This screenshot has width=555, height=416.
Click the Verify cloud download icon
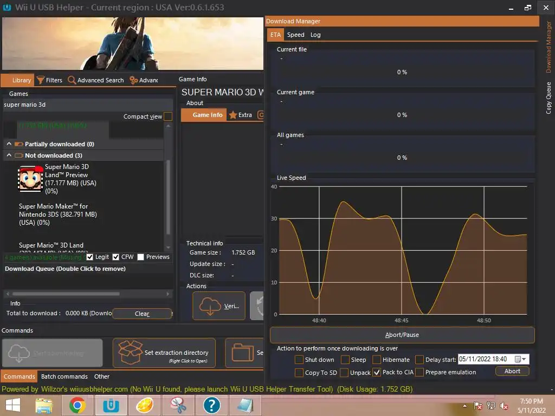(210, 306)
